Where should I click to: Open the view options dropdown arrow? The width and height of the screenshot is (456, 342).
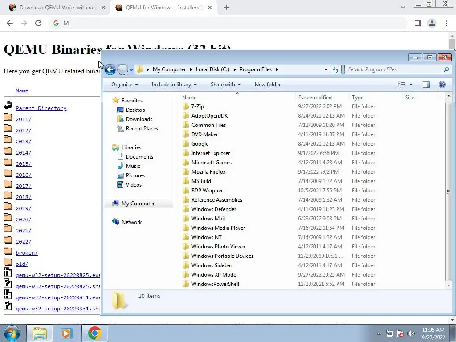(411, 85)
